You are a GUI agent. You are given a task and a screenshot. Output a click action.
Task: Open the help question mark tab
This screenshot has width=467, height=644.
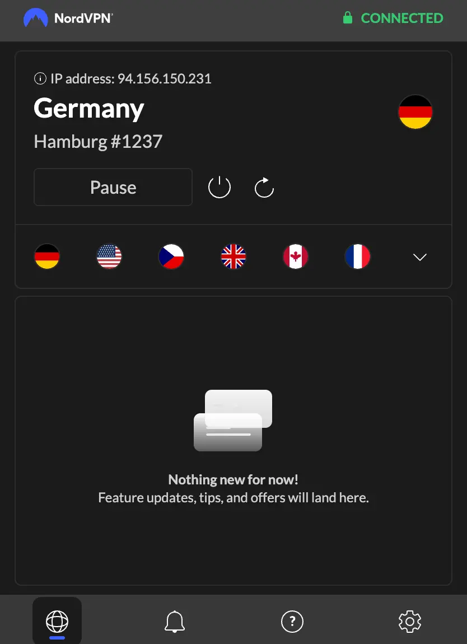[x=292, y=621]
